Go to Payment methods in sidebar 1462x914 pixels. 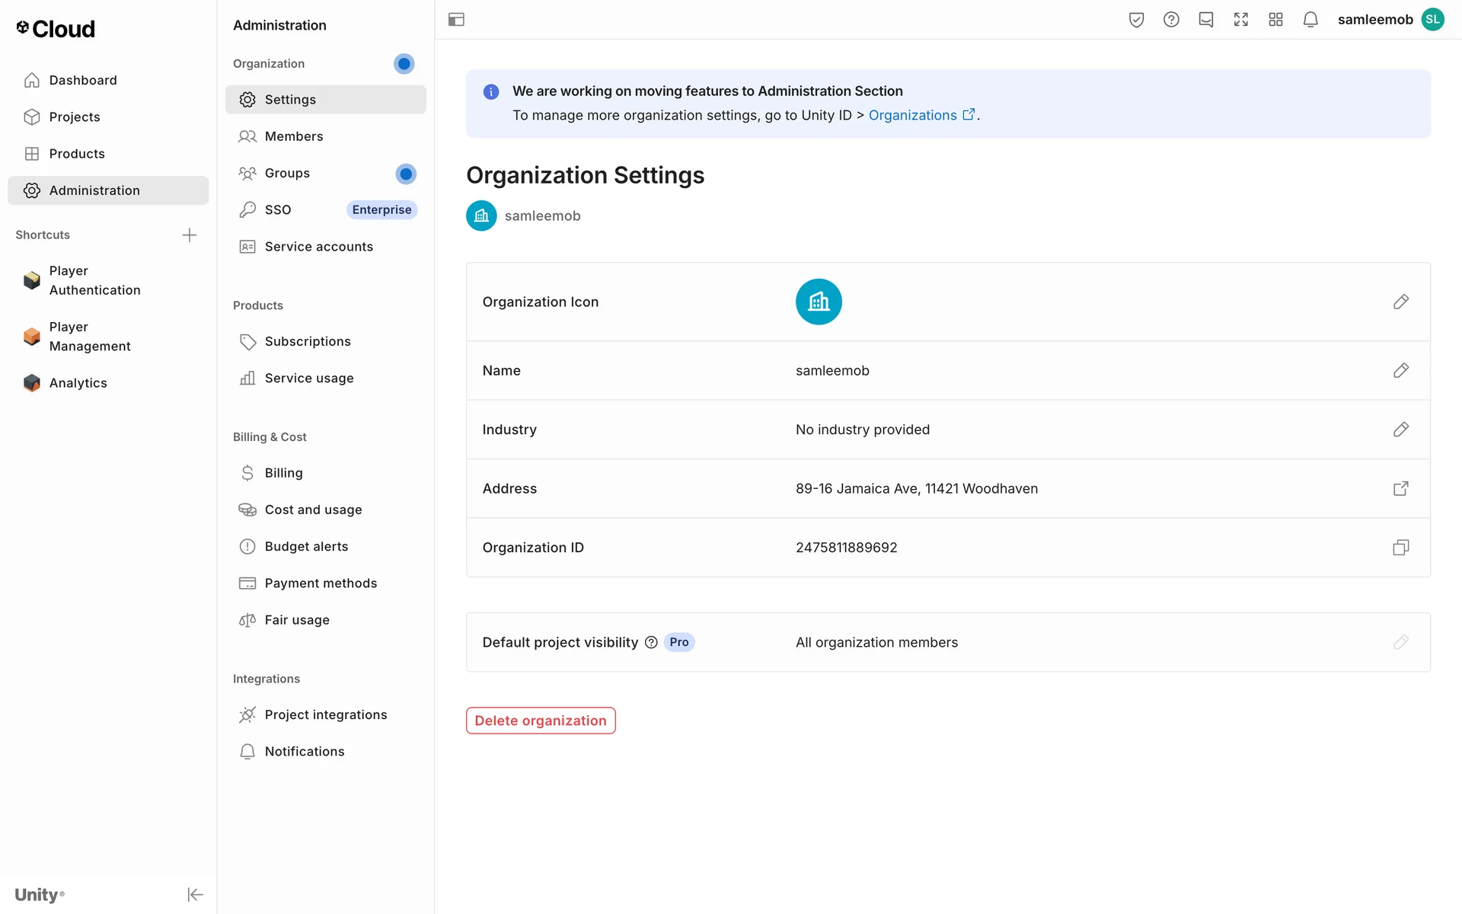[321, 583]
